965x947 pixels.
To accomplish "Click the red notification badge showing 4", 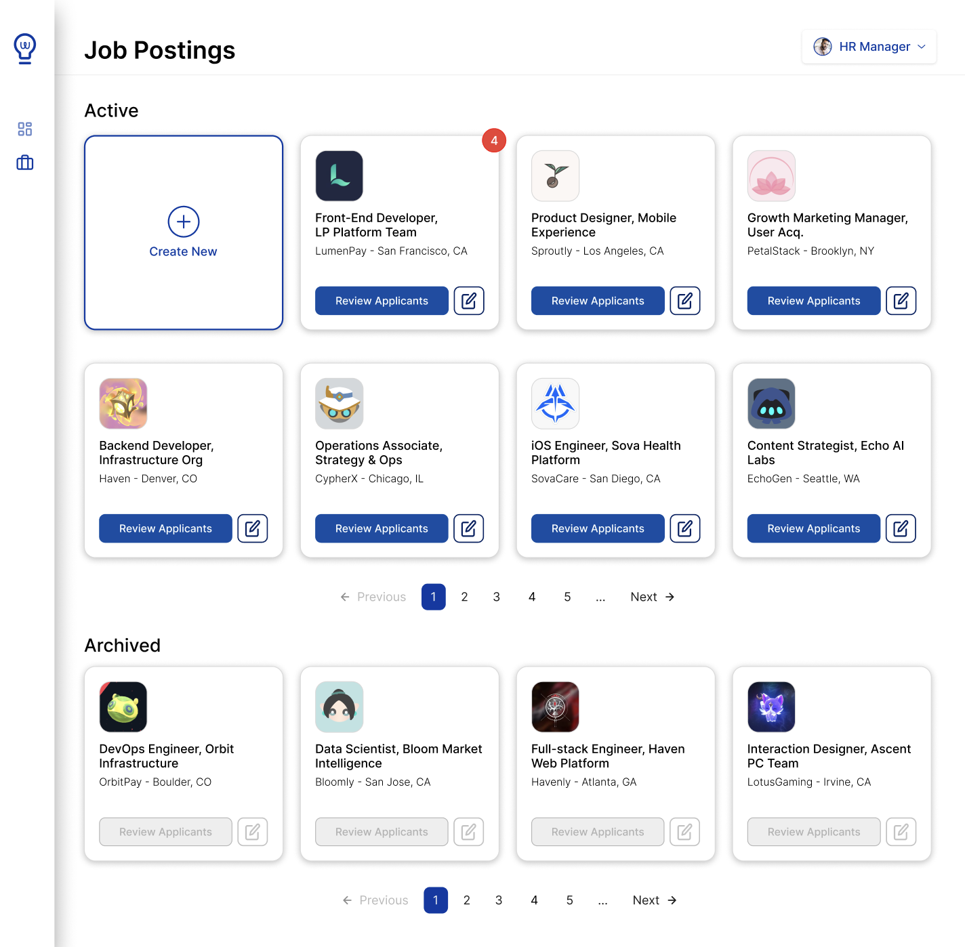I will 494,140.
